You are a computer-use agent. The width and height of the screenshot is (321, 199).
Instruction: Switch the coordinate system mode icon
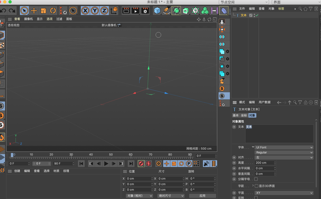[x=114, y=10]
